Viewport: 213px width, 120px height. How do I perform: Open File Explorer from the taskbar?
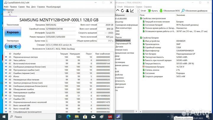77,117
